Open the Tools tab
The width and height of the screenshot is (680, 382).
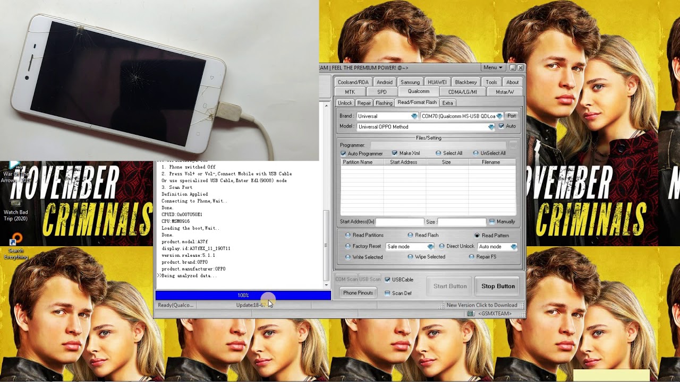pos(491,82)
